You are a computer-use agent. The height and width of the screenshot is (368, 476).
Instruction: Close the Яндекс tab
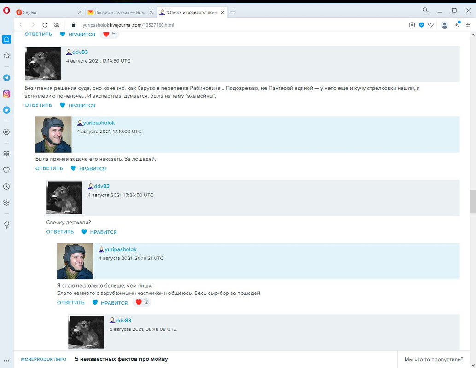(x=80, y=12)
